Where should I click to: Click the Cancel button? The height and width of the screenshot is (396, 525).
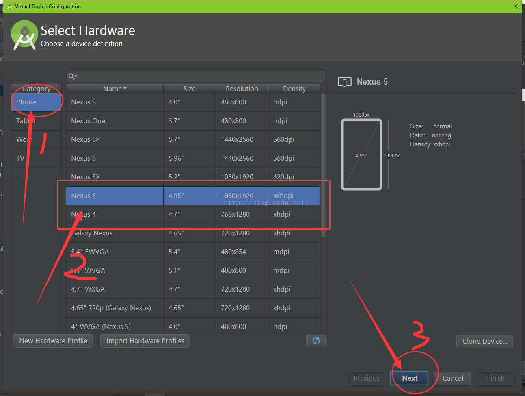[x=453, y=378]
